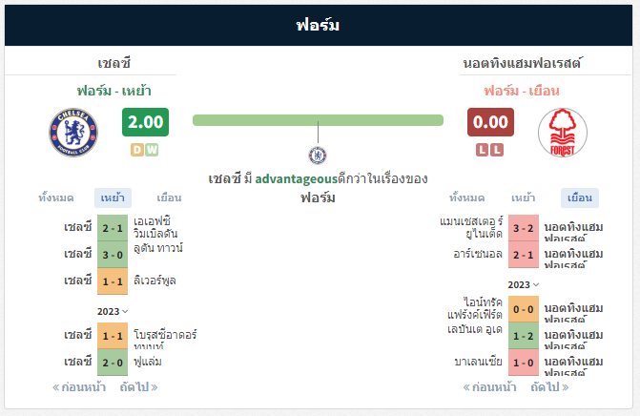The width and height of the screenshot is (640, 416).
Task: Click the second red L form badge
Action: (497, 150)
